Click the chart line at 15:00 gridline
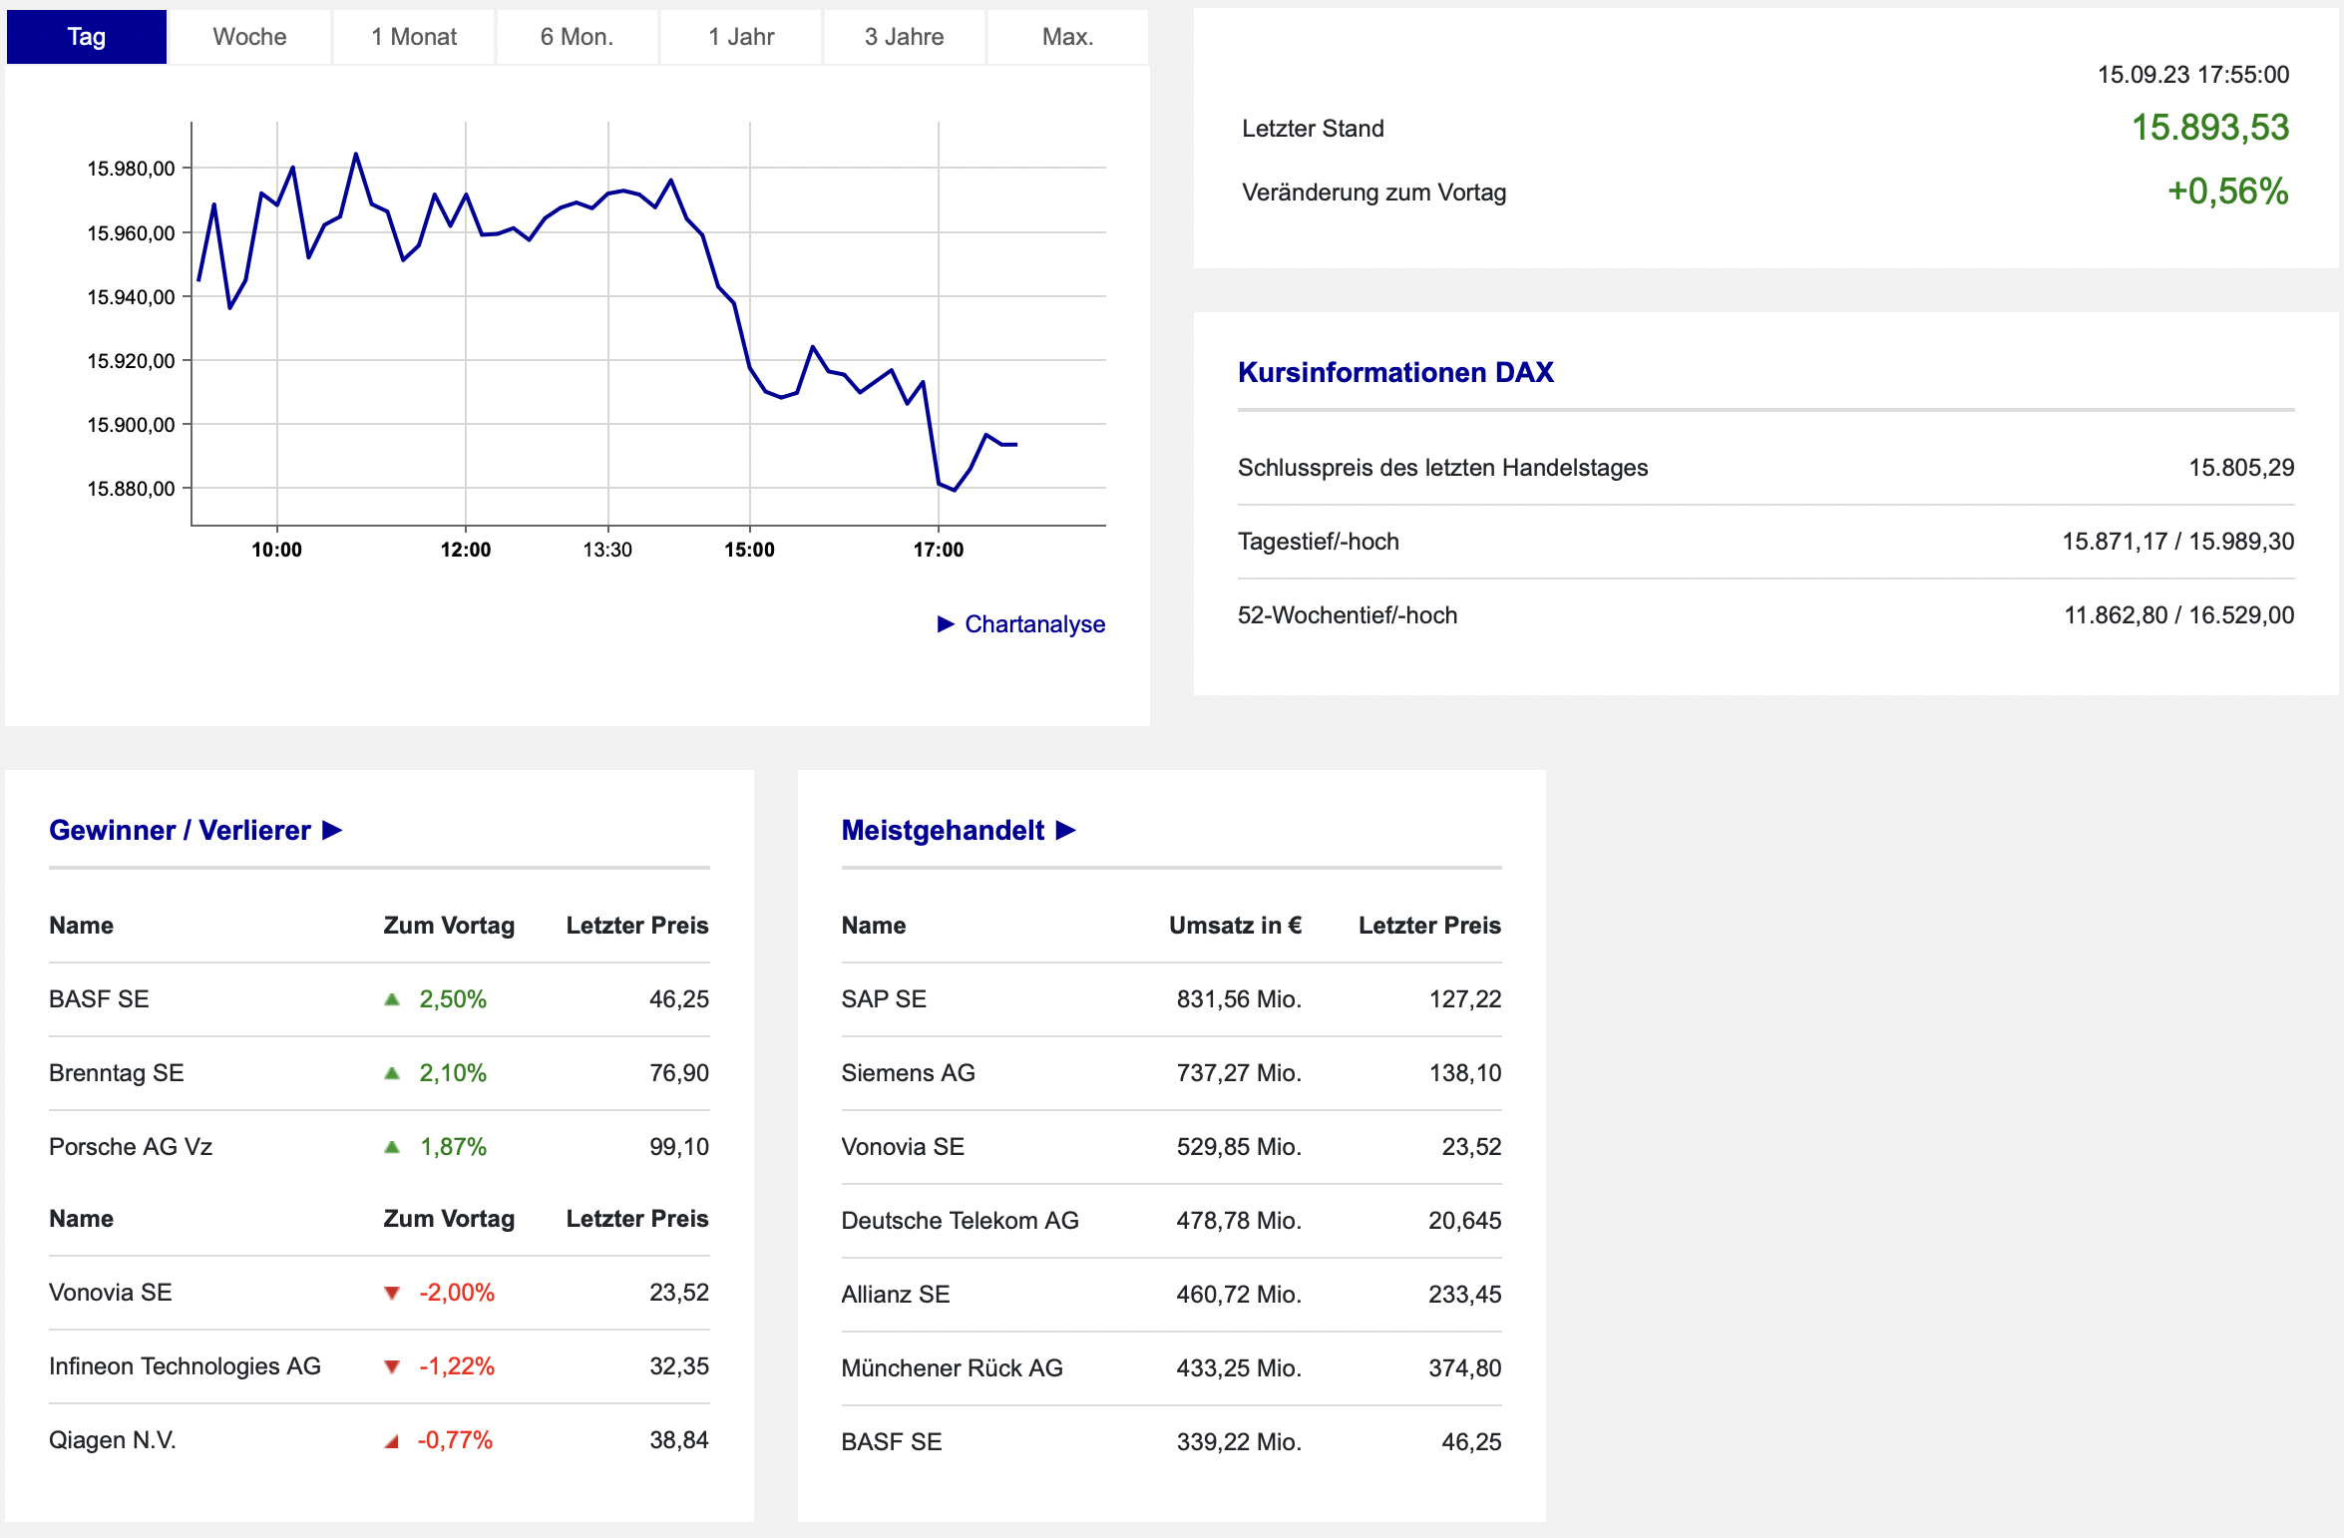 [750, 368]
